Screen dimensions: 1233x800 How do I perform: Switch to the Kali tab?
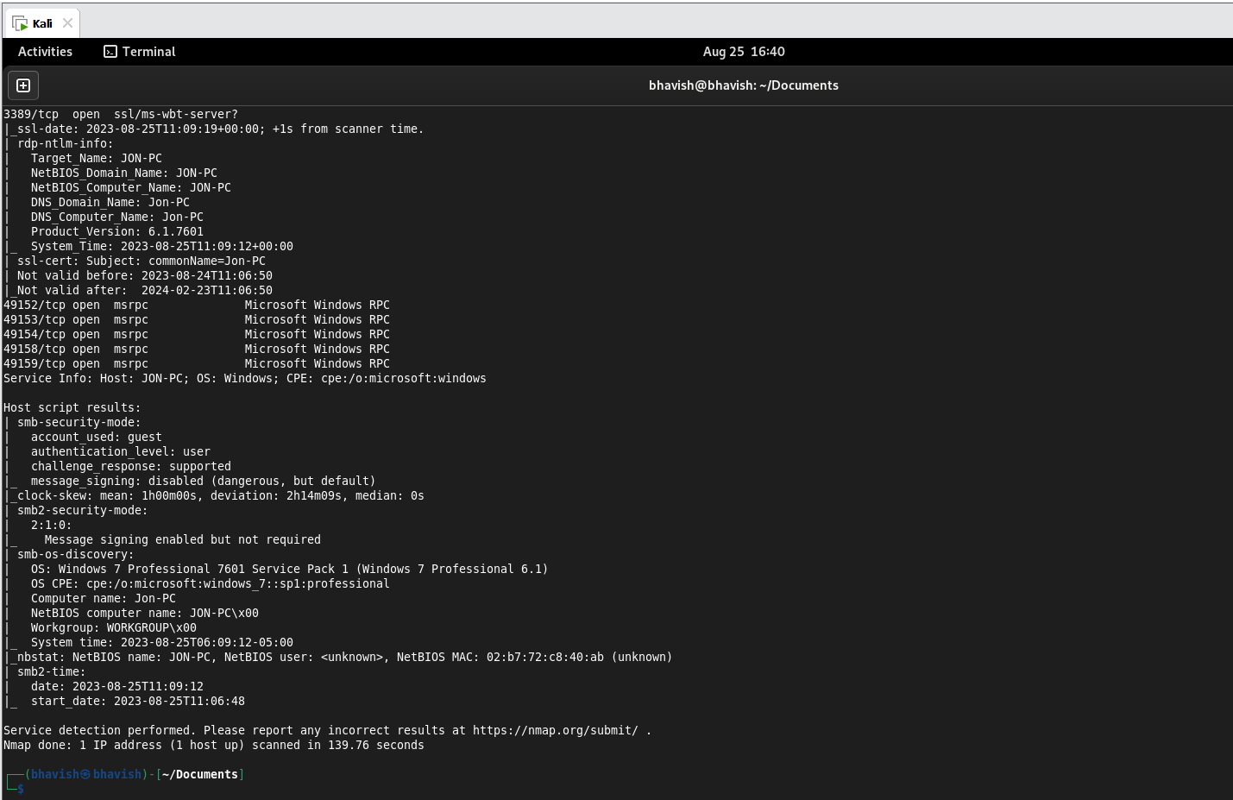[41, 22]
